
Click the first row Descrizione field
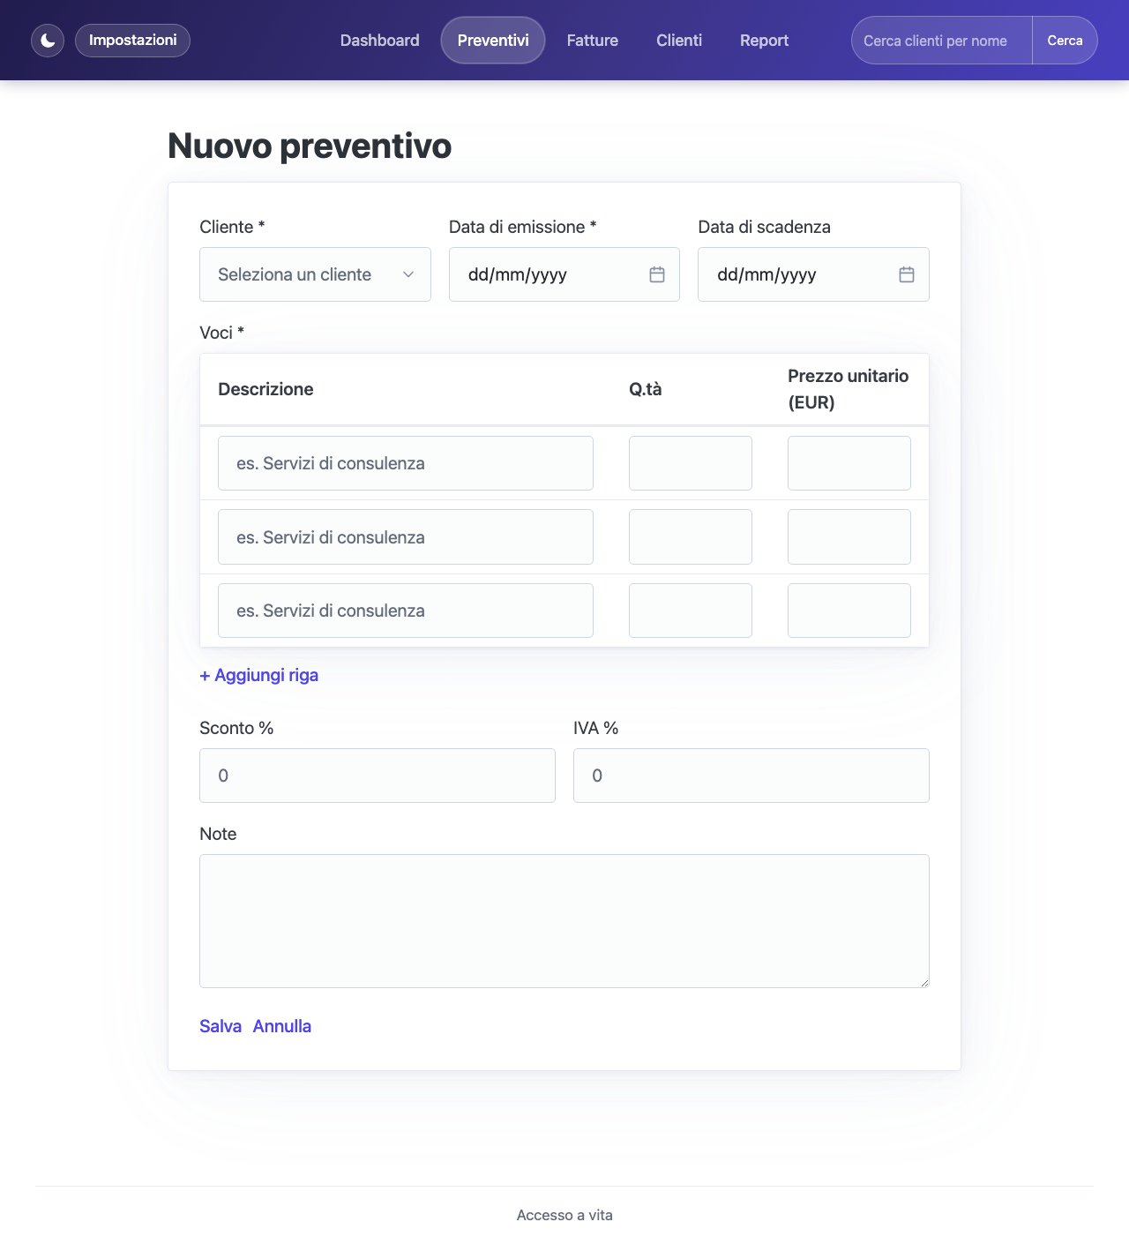pyautogui.click(x=406, y=463)
